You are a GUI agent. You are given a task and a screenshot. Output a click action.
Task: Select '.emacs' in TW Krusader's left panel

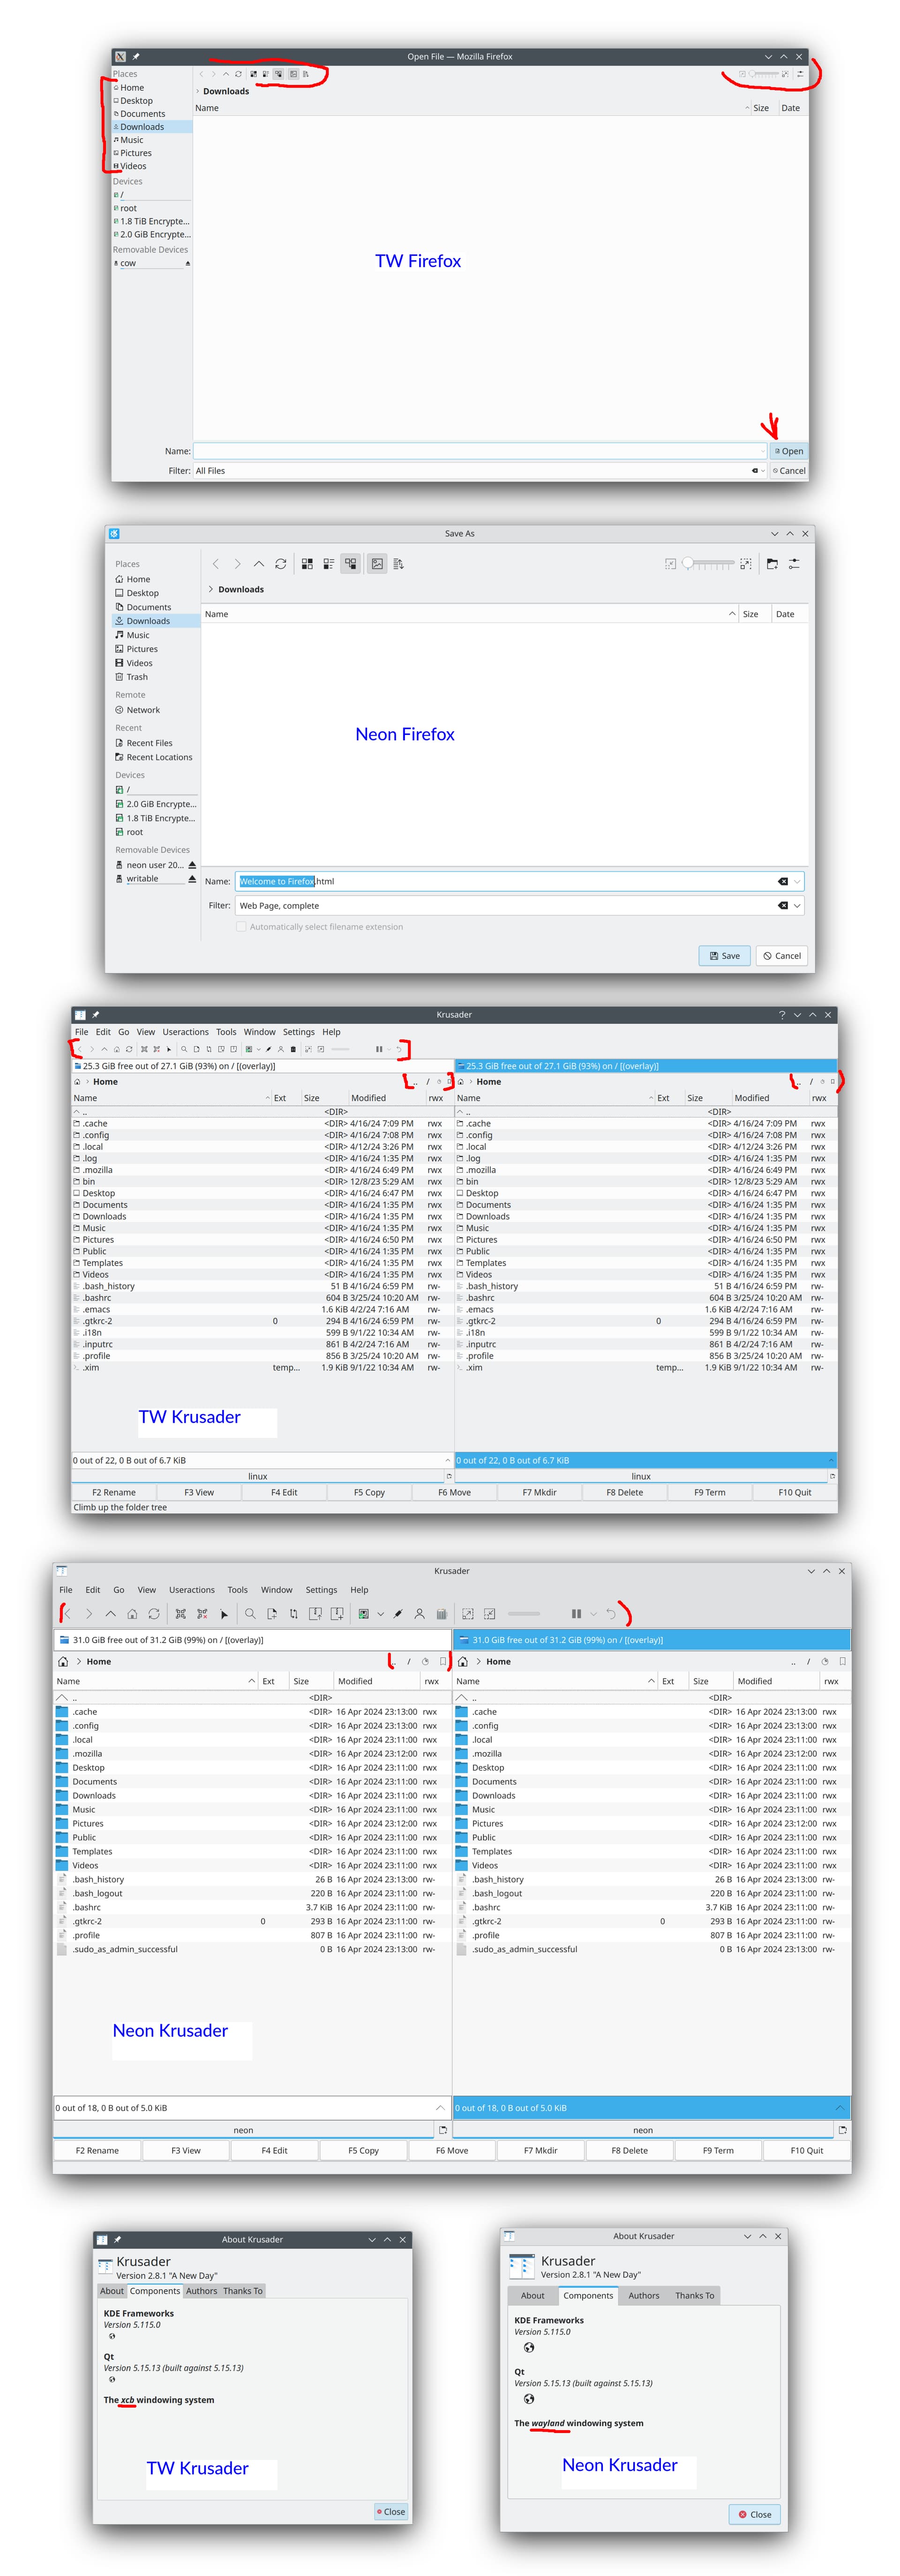click(96, 1309)
